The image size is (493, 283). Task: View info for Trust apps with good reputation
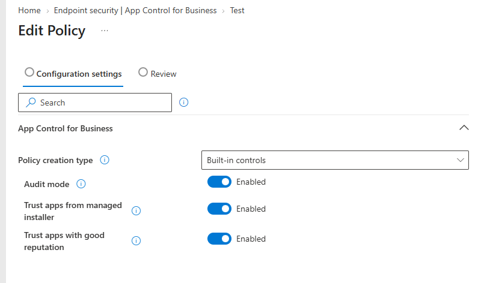[x=136, y=240]
